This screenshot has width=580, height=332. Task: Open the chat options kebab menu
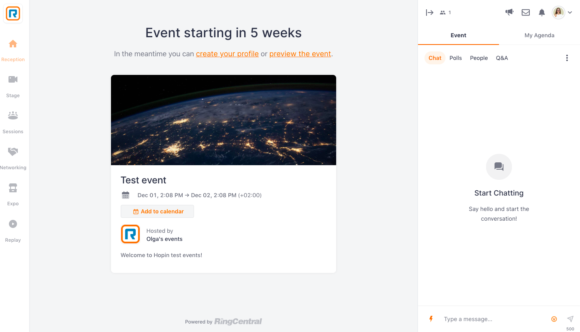[x=567, y=58]
